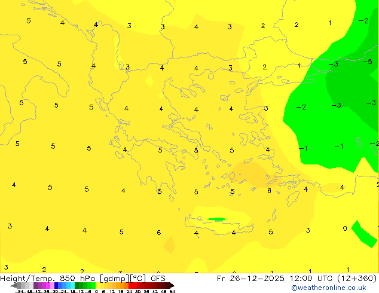Pick the blue segment of the color scale
Viewport: 379px width, 293px height.
58,285
